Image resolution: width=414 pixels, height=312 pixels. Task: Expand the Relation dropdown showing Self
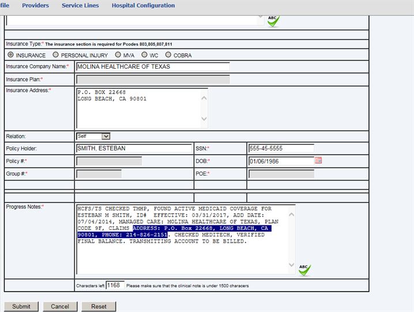93,136
